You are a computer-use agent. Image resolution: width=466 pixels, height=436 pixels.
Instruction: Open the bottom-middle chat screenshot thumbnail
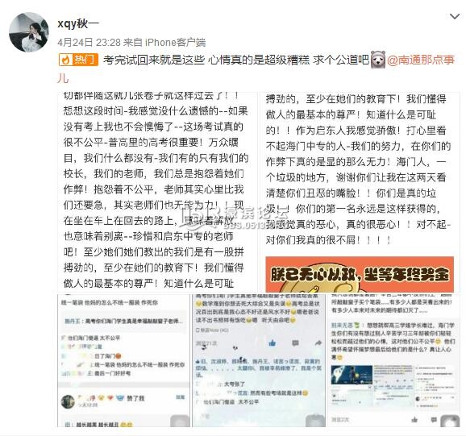coord(259,360)
